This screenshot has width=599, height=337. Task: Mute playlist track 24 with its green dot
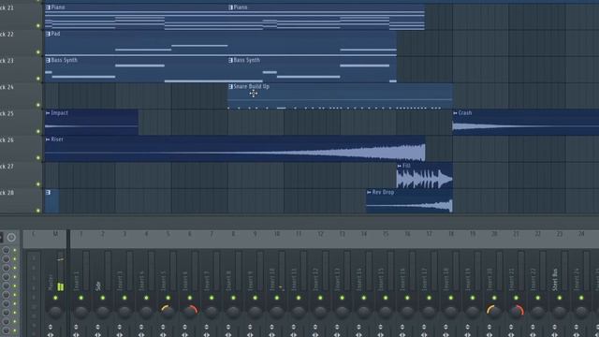click(x=37, y=105)
